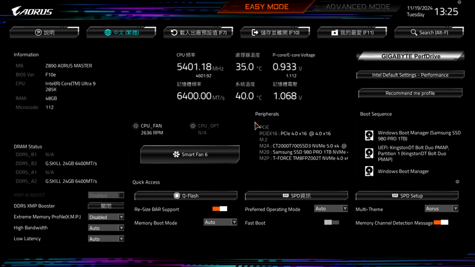475x267 pixels.
Task: Click the M2P T-FORCE TM8FPZ002T entry
Action: click(303, 158)
